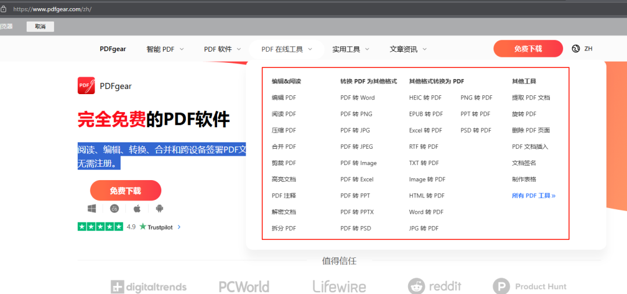
Task: Click the Reddit logo
Action: [435, 286]
